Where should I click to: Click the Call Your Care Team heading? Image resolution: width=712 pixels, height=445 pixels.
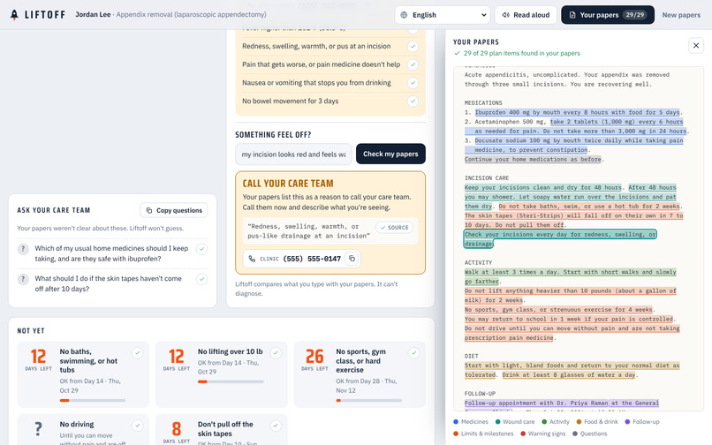pyautogui.click(x=288, y=184)
